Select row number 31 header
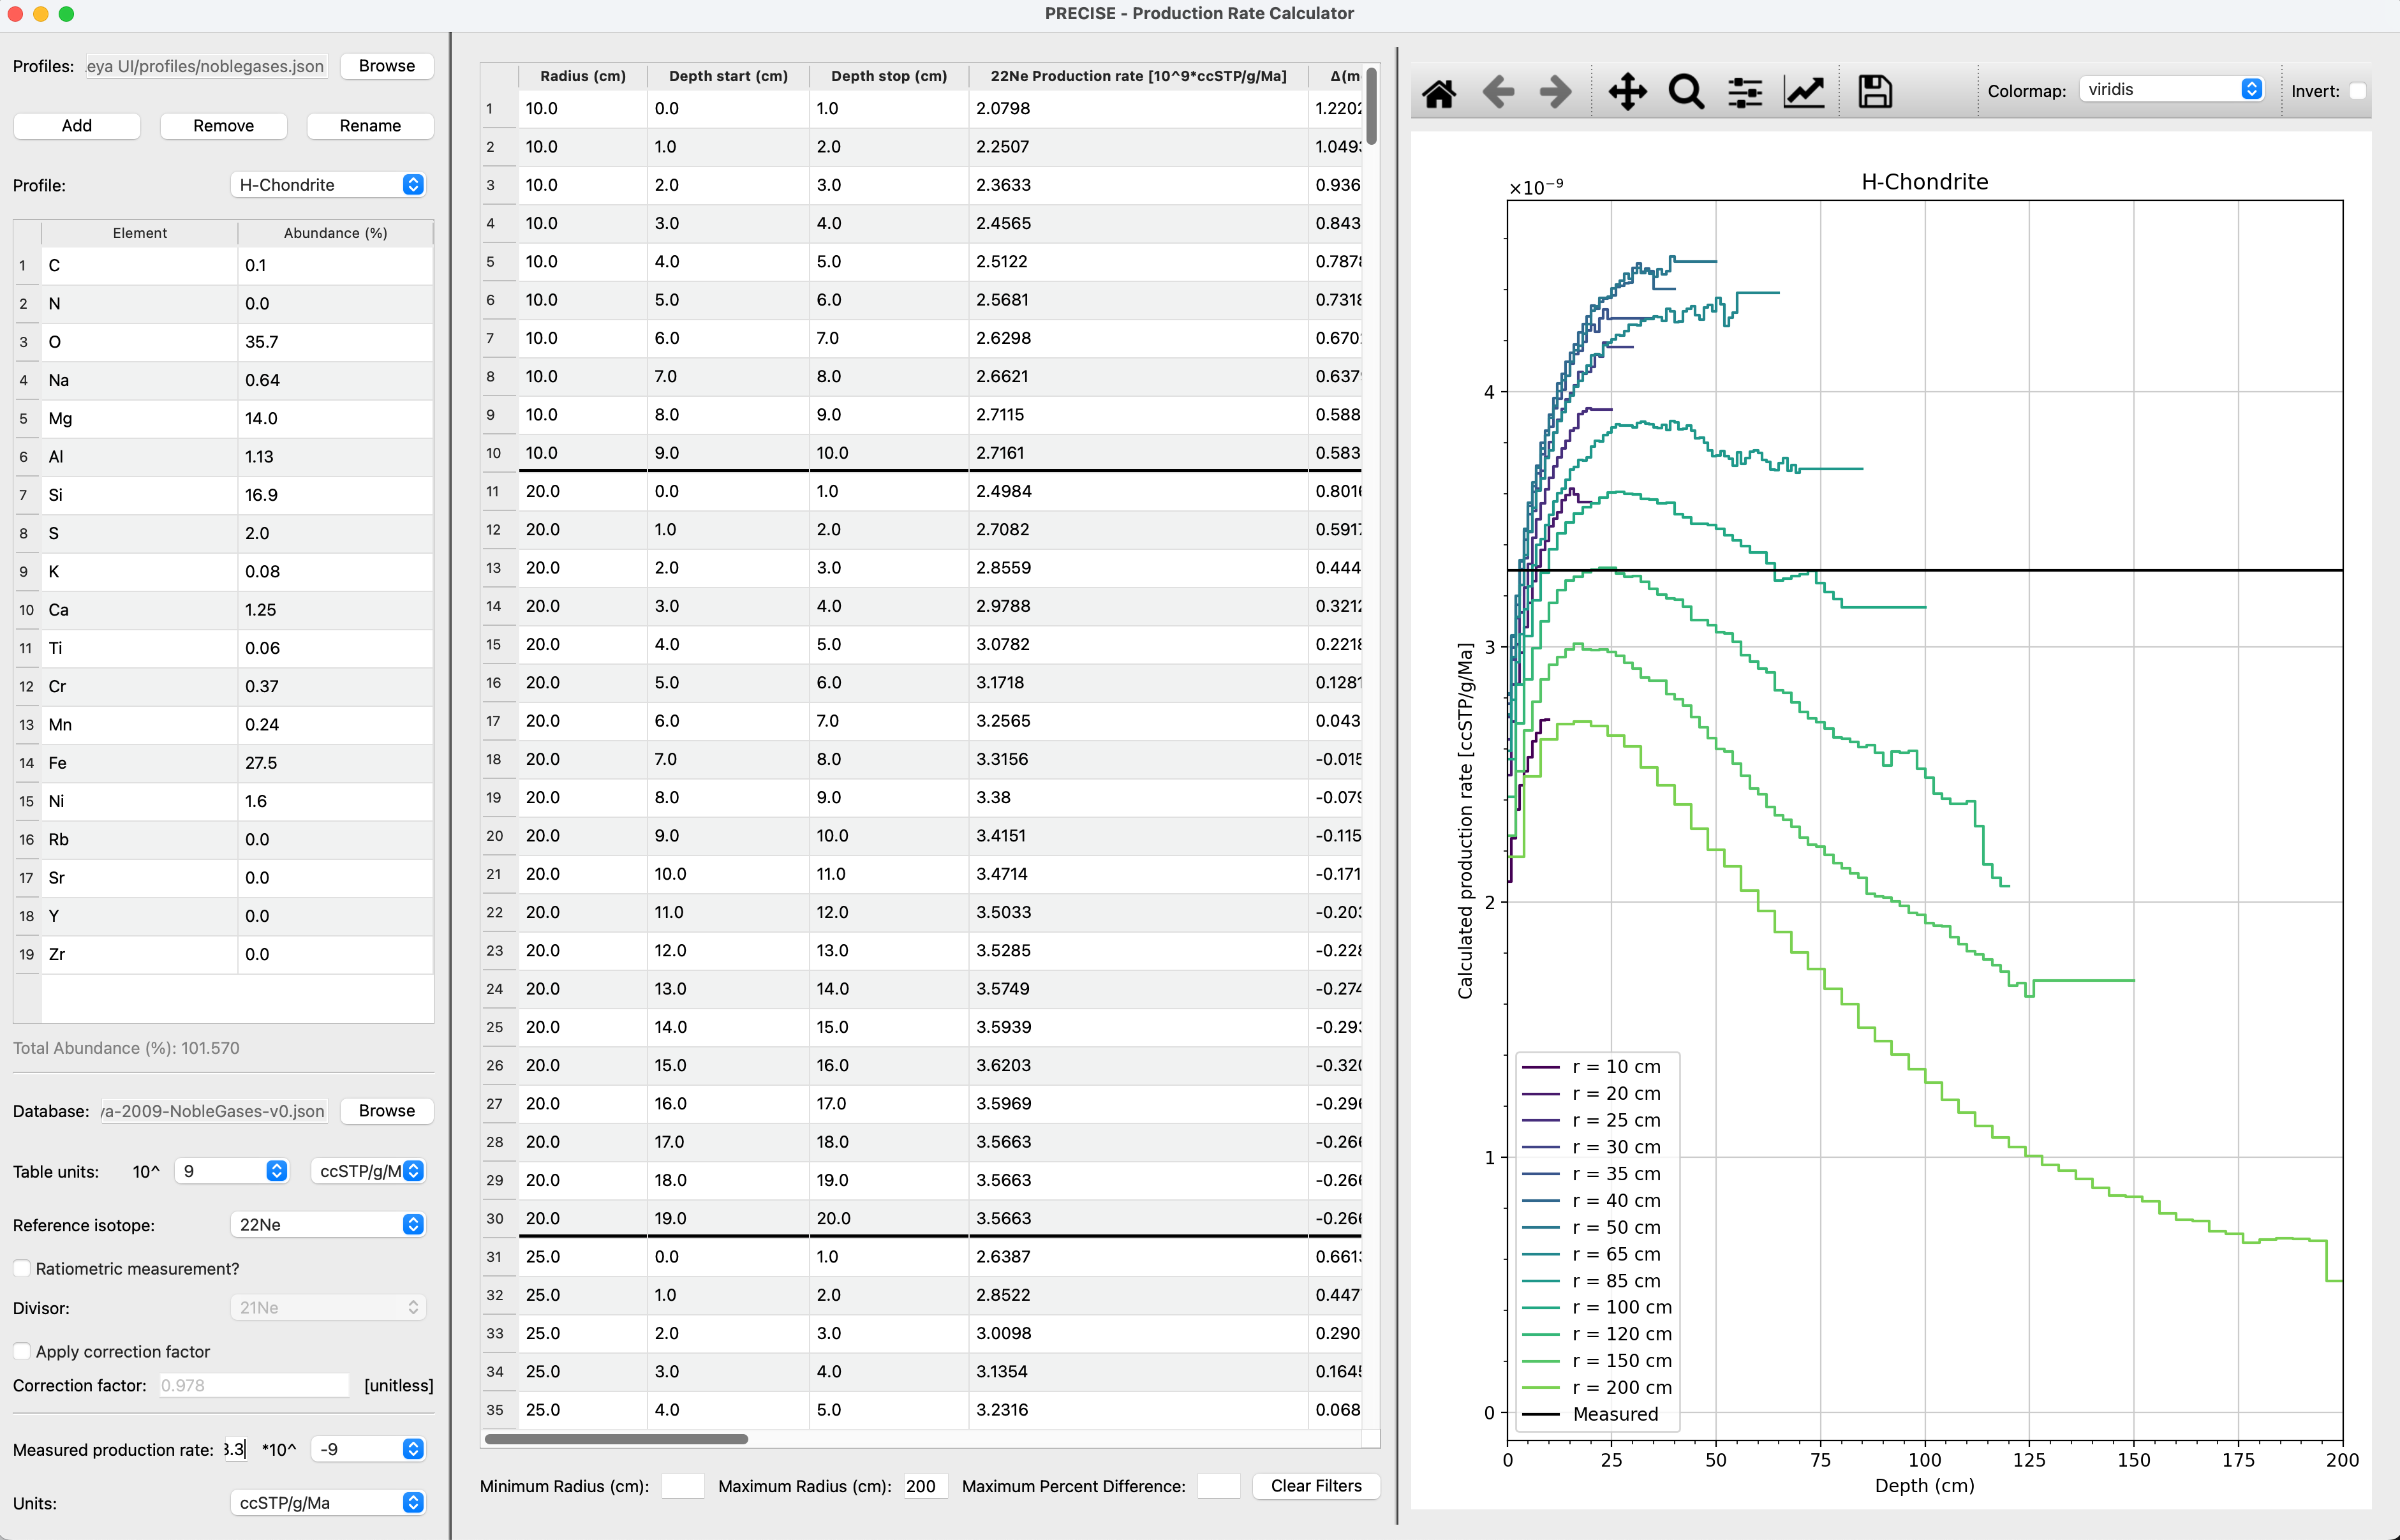Image resolution: width=2400 pixels, height=1540 pixels. click(x=499, y=1256)
